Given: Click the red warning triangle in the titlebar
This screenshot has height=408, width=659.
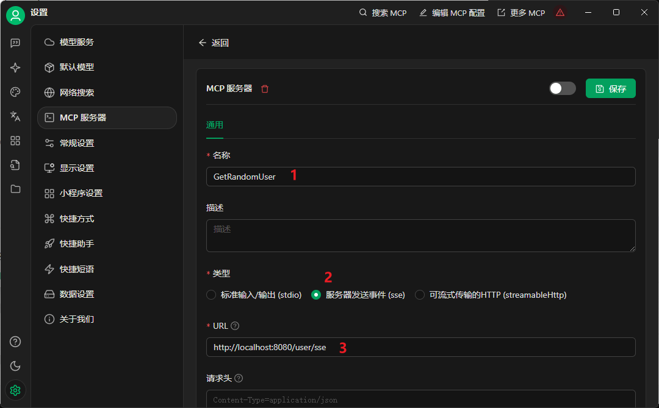Looking at the screenshot, I should [560, 12].
